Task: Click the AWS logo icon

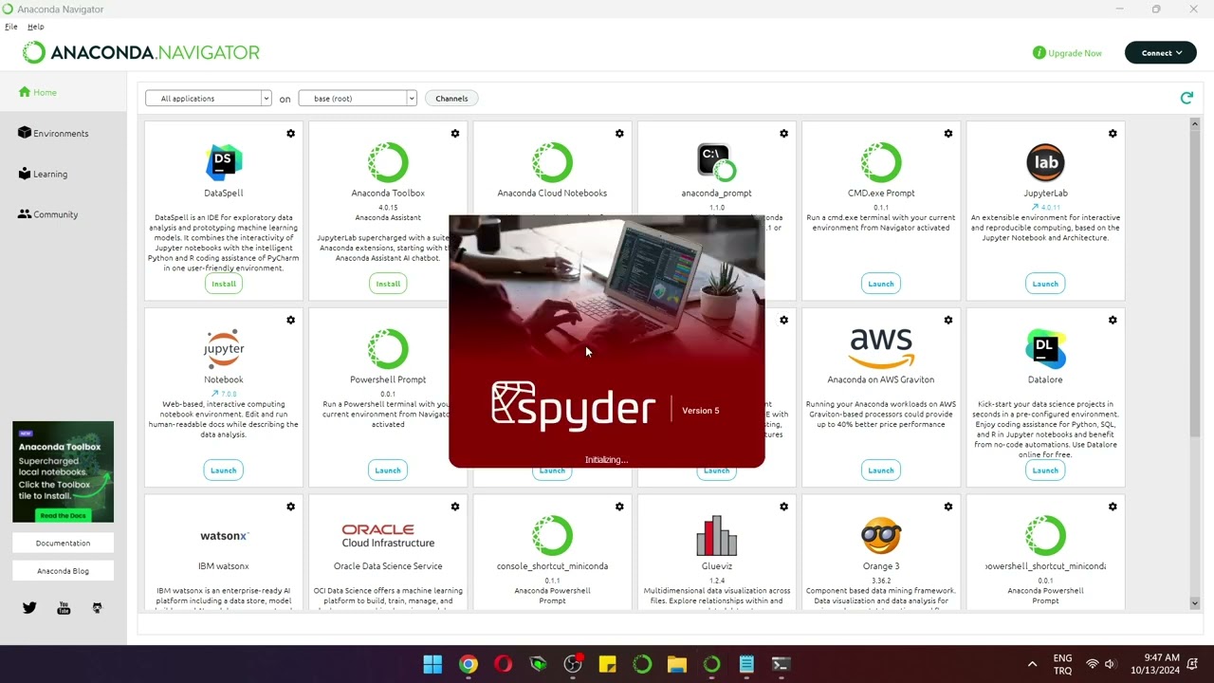Action: 881,348
